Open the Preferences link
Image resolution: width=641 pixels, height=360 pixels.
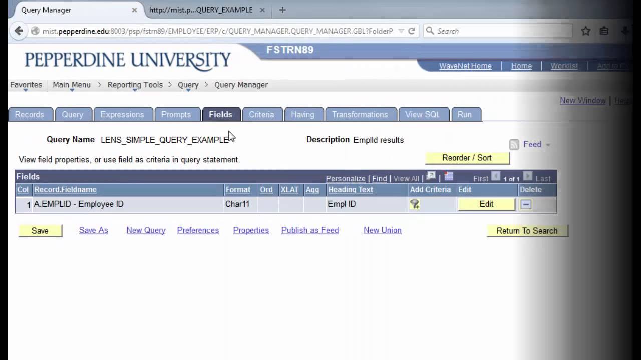[x=198, y=230]
